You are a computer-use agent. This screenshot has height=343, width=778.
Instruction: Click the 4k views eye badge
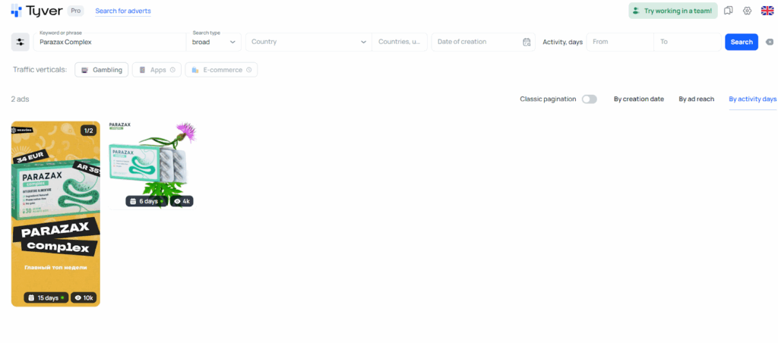click(182, 201)
